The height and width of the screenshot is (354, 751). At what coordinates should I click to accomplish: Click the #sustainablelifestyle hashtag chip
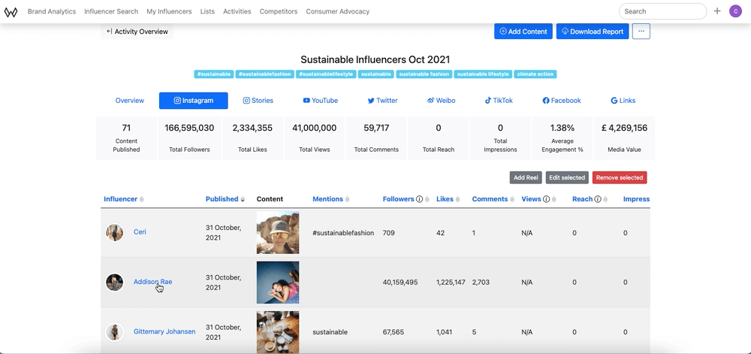(326, 74)
